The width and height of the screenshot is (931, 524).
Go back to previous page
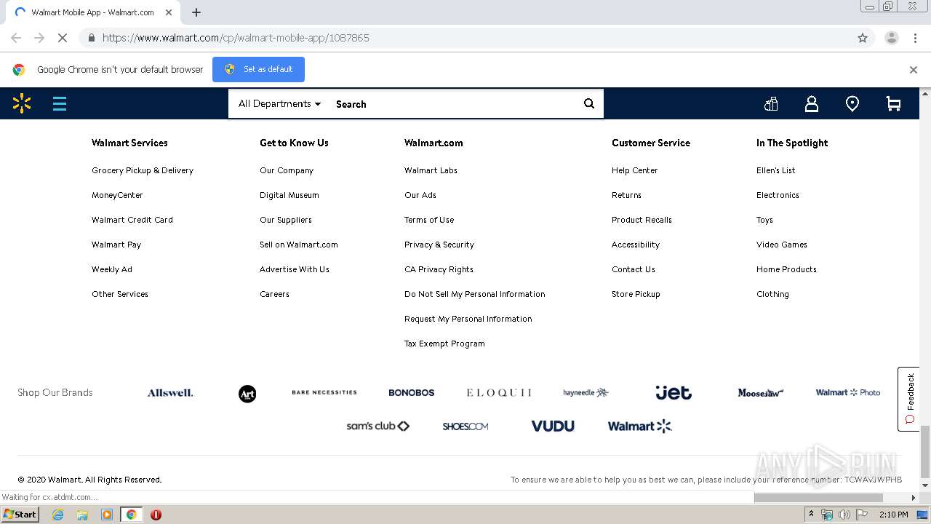pos(16,38)
